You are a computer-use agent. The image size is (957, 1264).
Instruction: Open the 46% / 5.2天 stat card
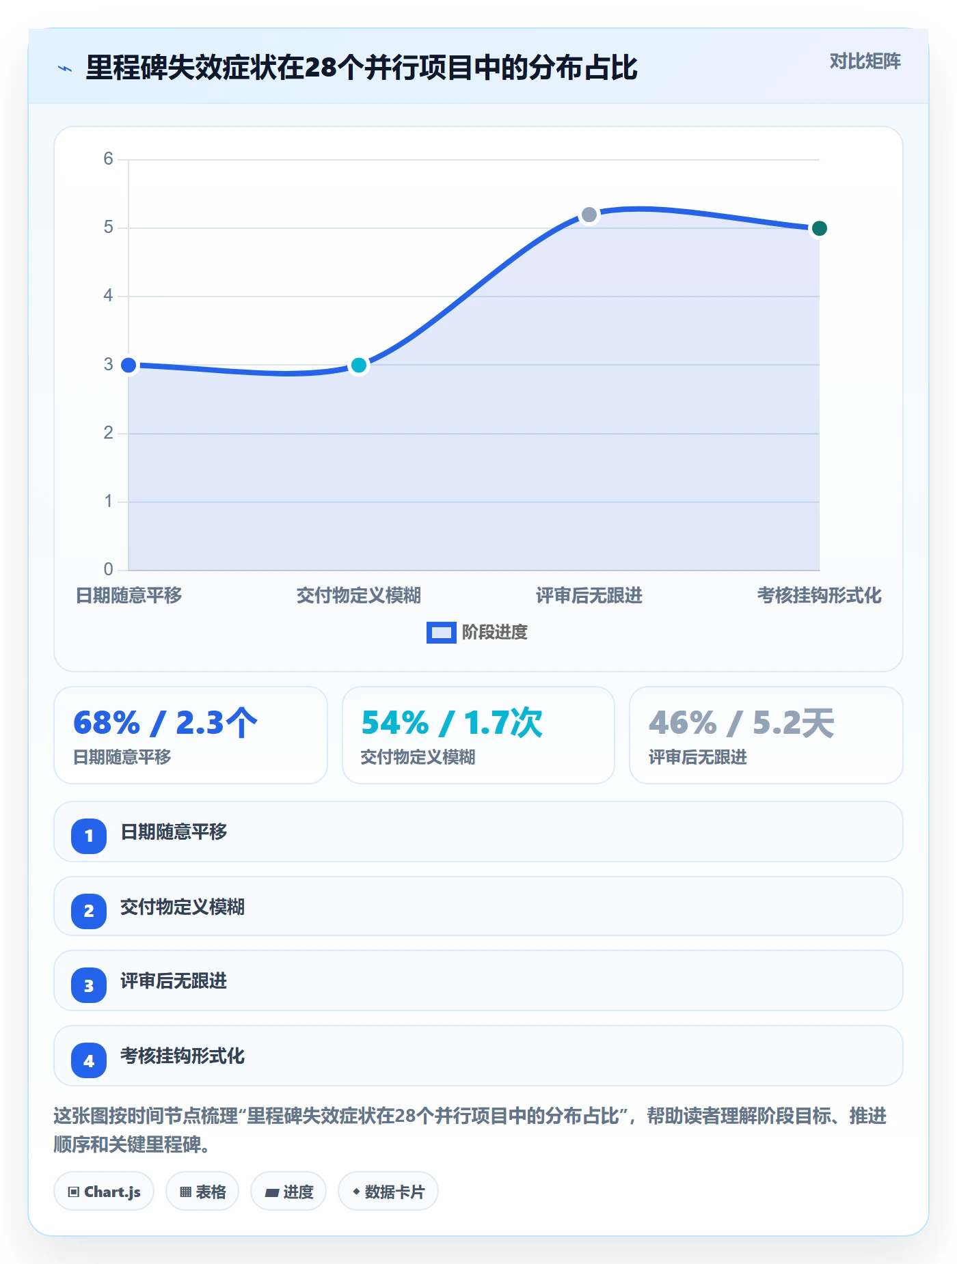pos(766,735)
